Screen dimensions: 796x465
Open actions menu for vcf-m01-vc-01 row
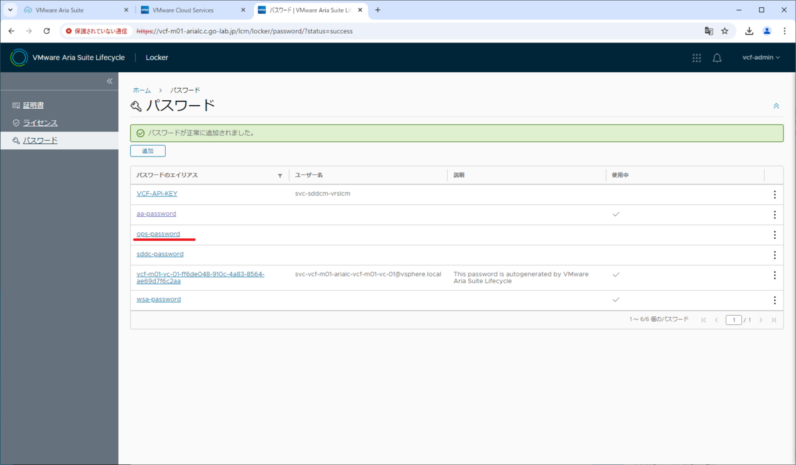coord(774,276)
